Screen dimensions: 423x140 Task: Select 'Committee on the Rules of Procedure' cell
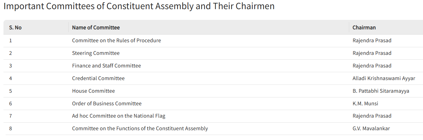116,40
